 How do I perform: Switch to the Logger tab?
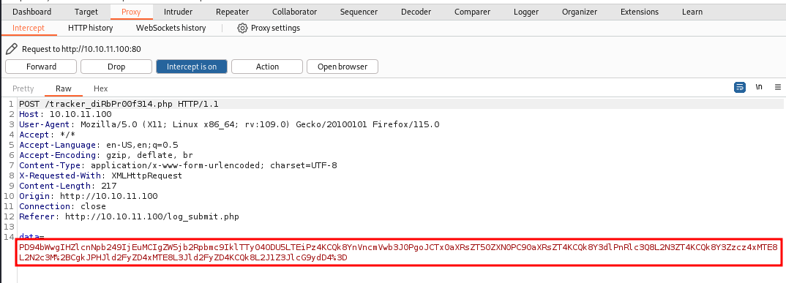(526, 12)
